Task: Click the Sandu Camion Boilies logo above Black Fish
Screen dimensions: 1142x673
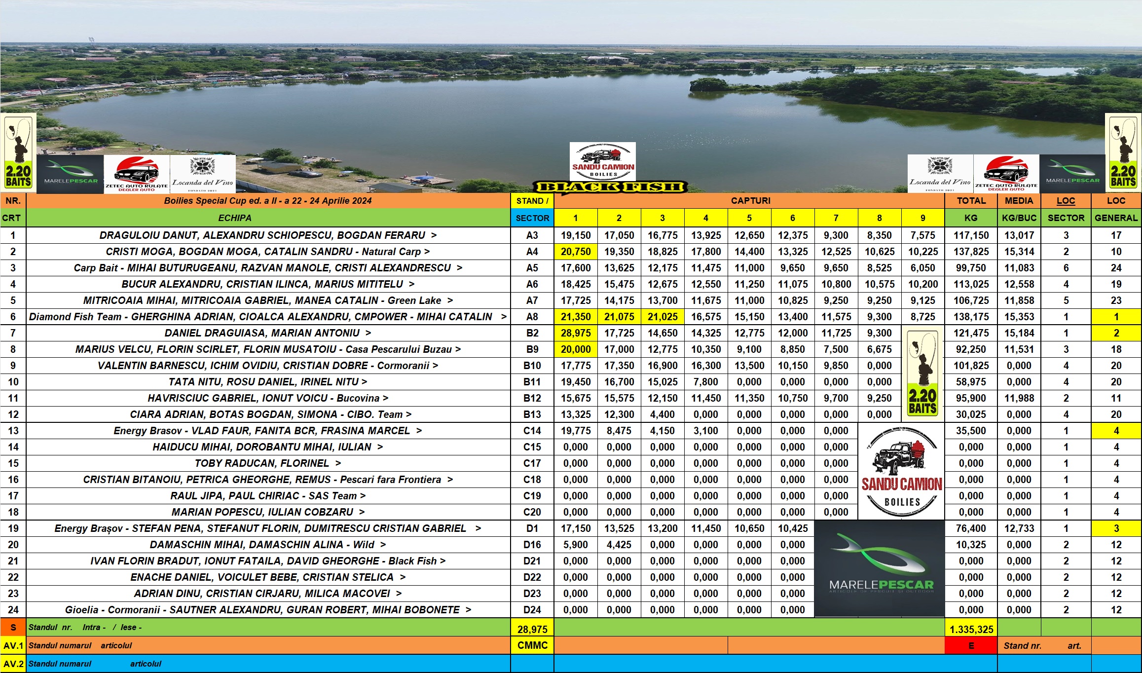Action: point(603,162)
